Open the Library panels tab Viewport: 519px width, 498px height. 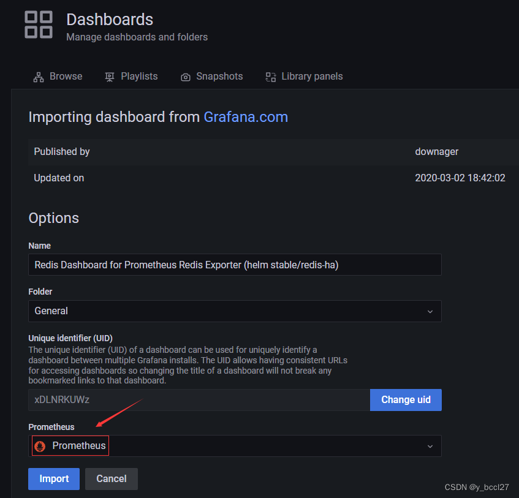click(x=304, y=77)
